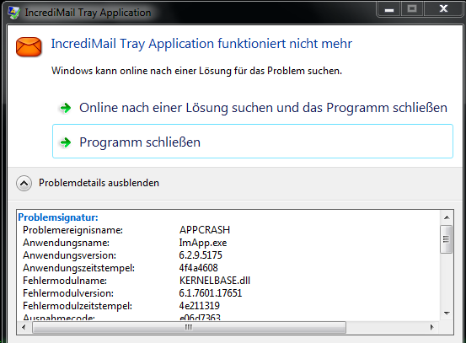The height and width of the screenshot is (343, 466).
Task: Click the orange IncrediMail envelope icon
Action: 29,47
